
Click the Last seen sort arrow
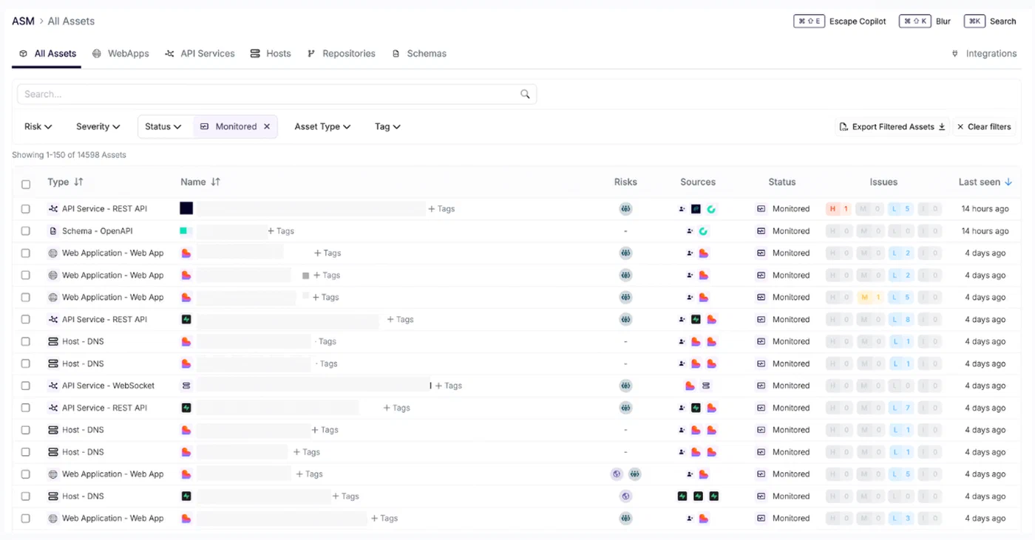[x=1008, y=182]
